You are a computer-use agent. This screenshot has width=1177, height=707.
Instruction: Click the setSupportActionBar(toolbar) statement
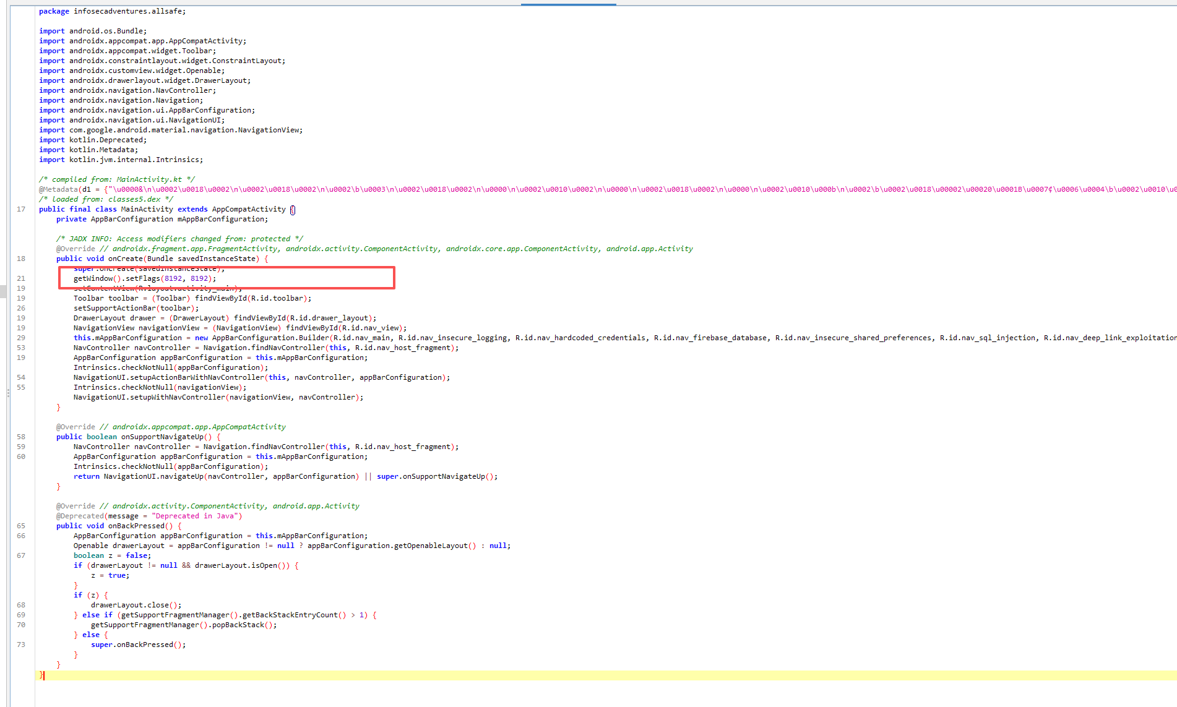click(136, 308)
